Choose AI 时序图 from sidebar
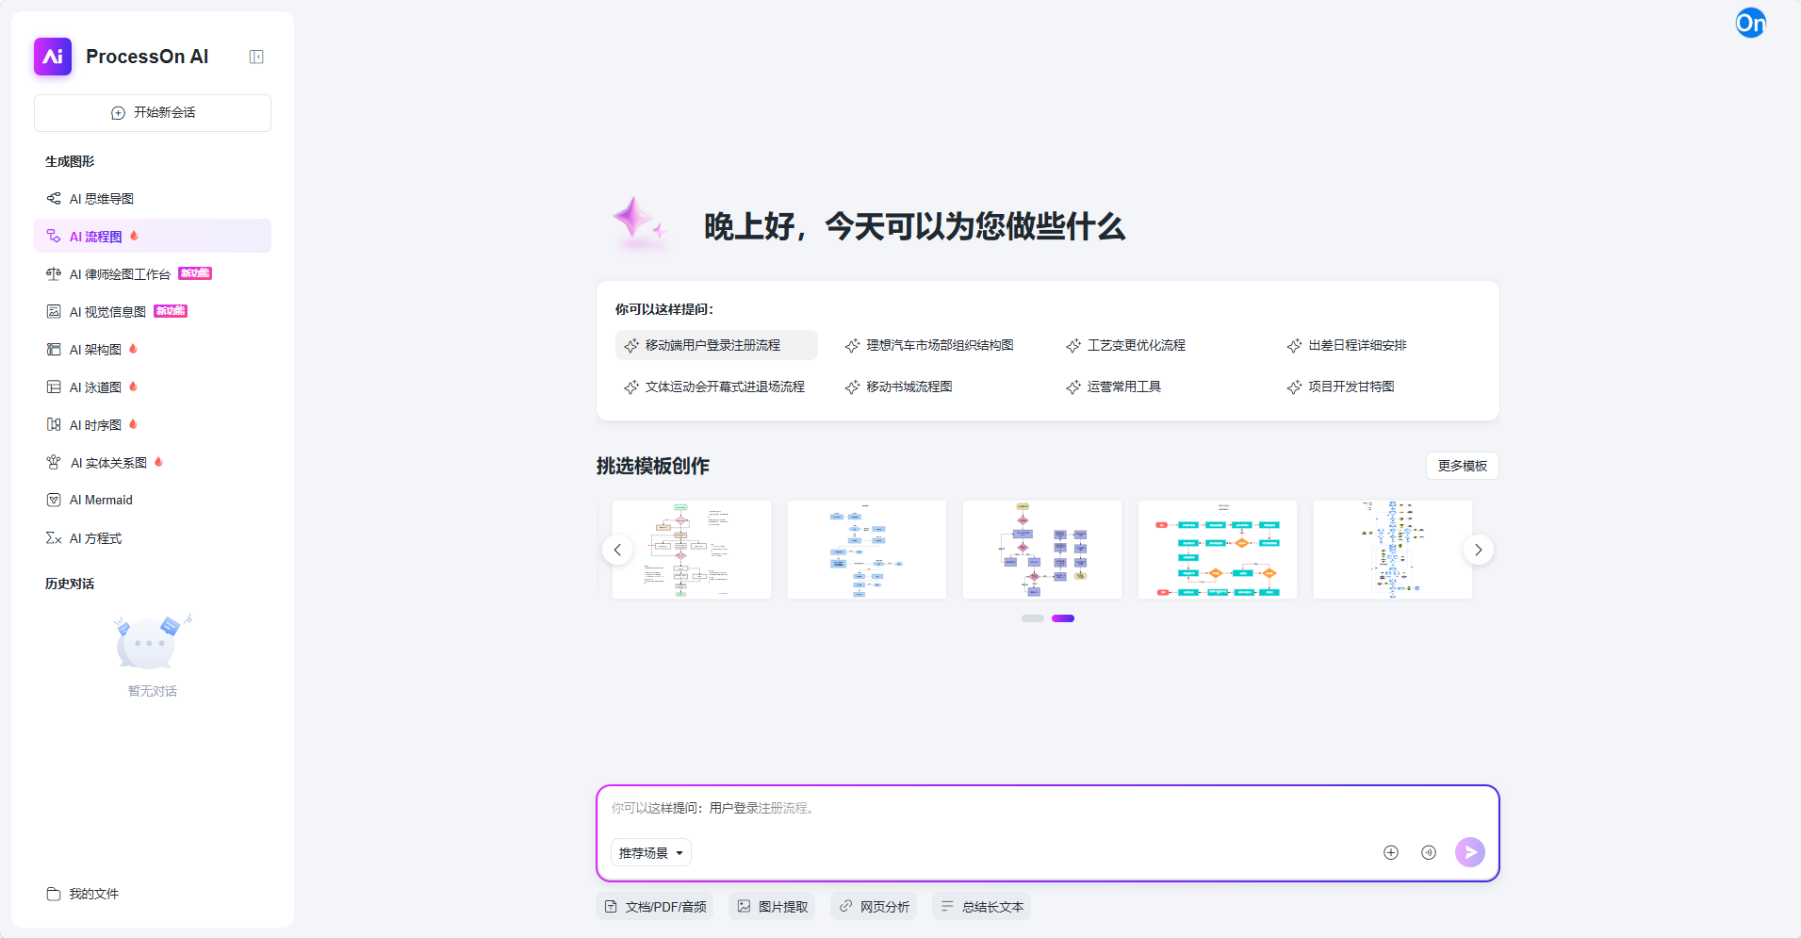The image size is (1801, 938). tap(153, 424)
